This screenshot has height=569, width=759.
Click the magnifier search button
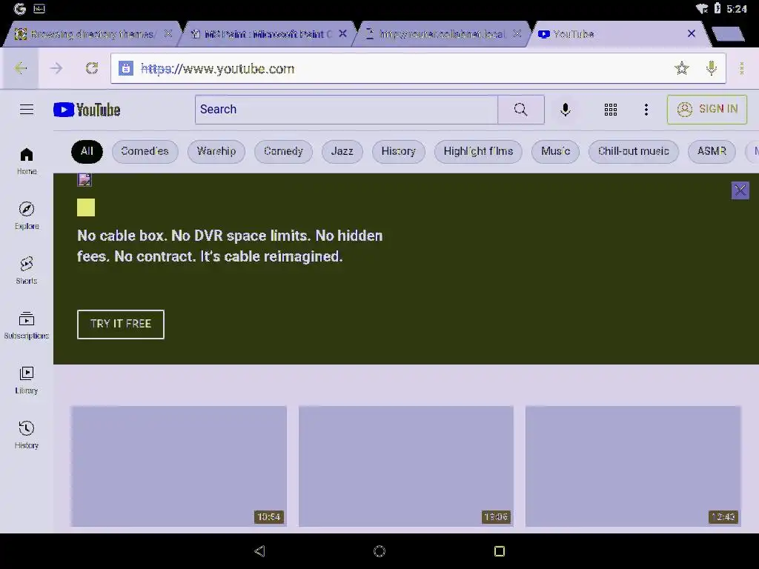521,110
